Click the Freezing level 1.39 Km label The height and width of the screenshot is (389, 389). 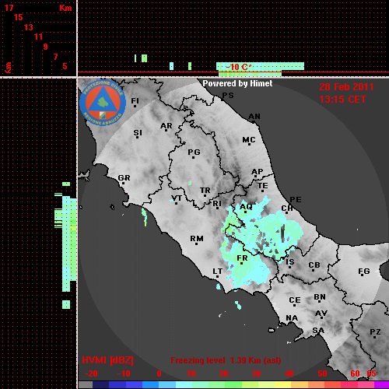[x=226, y=360]
